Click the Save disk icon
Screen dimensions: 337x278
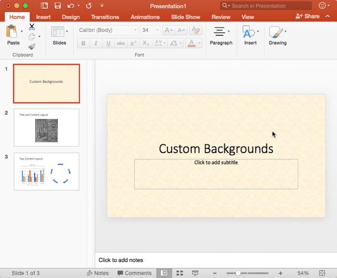57,6
